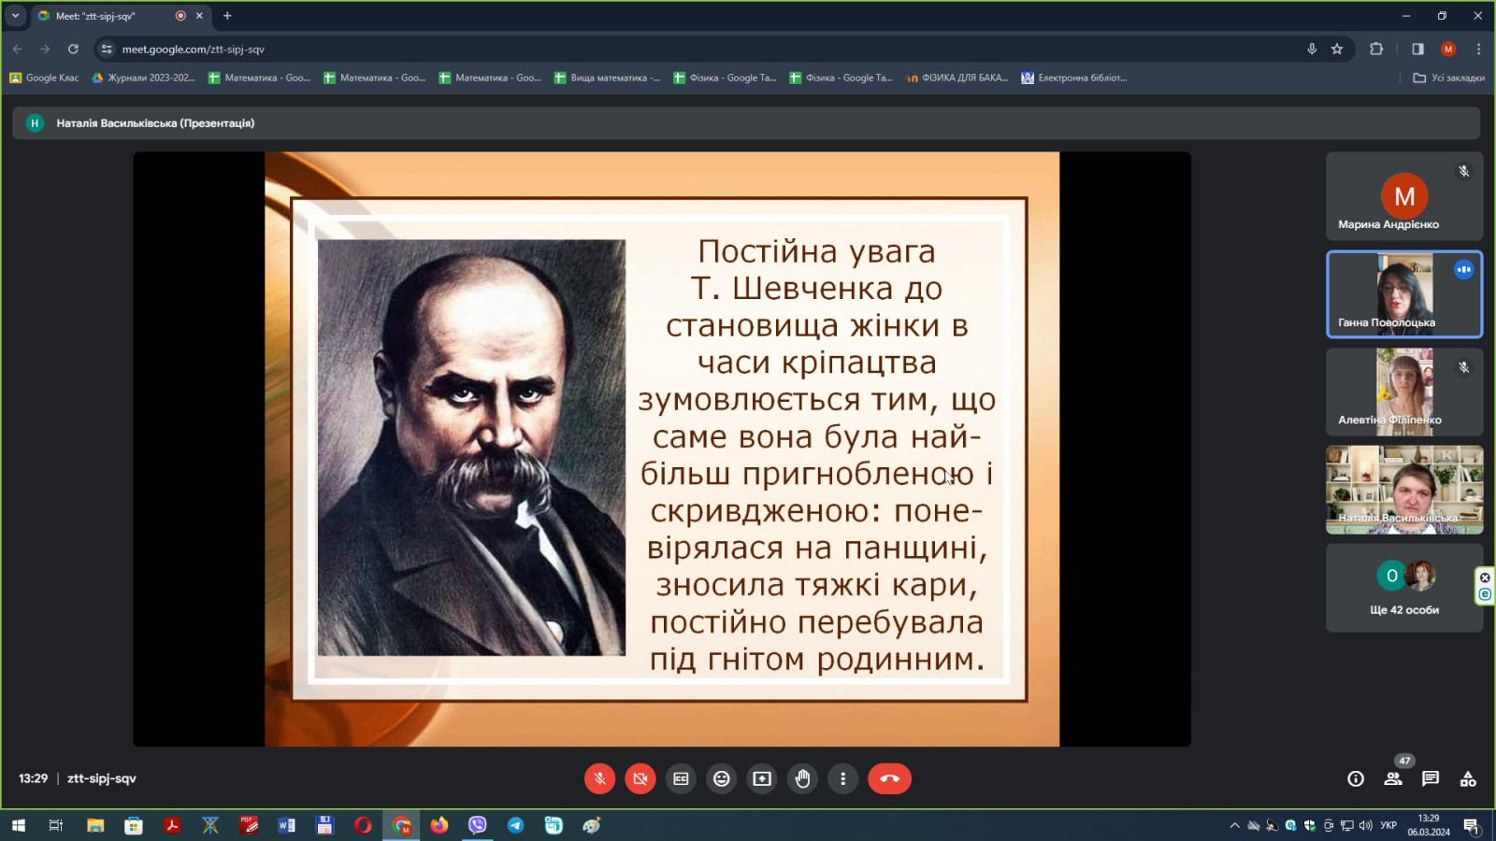Open ФІЗИКА ДЛЯ БАКА... bookmark
This screenshot has height=841, width=1496.
957,78
